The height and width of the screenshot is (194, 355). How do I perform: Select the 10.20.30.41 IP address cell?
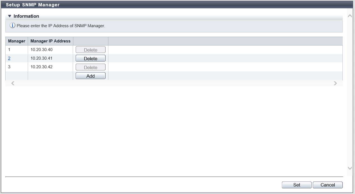[41, 58]
